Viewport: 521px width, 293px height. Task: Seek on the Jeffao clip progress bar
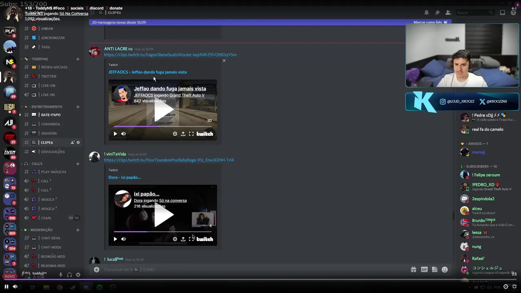point(163,127)
